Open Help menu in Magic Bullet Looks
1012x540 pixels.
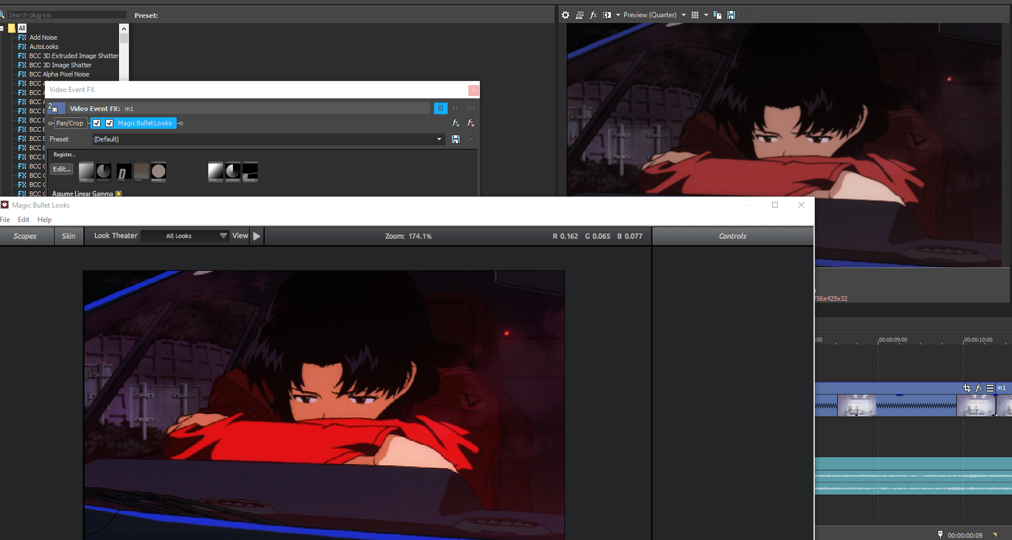tap(44, 220)
